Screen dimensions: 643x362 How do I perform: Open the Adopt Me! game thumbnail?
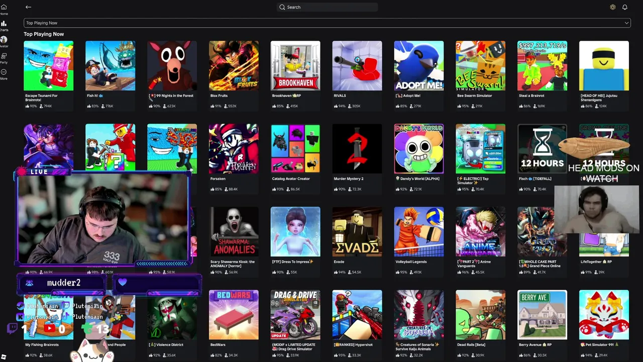pyautogui.click(x=419, y=66)
